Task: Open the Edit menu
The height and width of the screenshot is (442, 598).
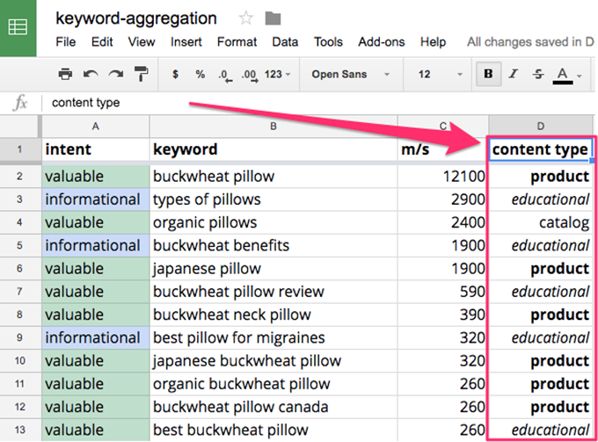Action: [102, 41]
